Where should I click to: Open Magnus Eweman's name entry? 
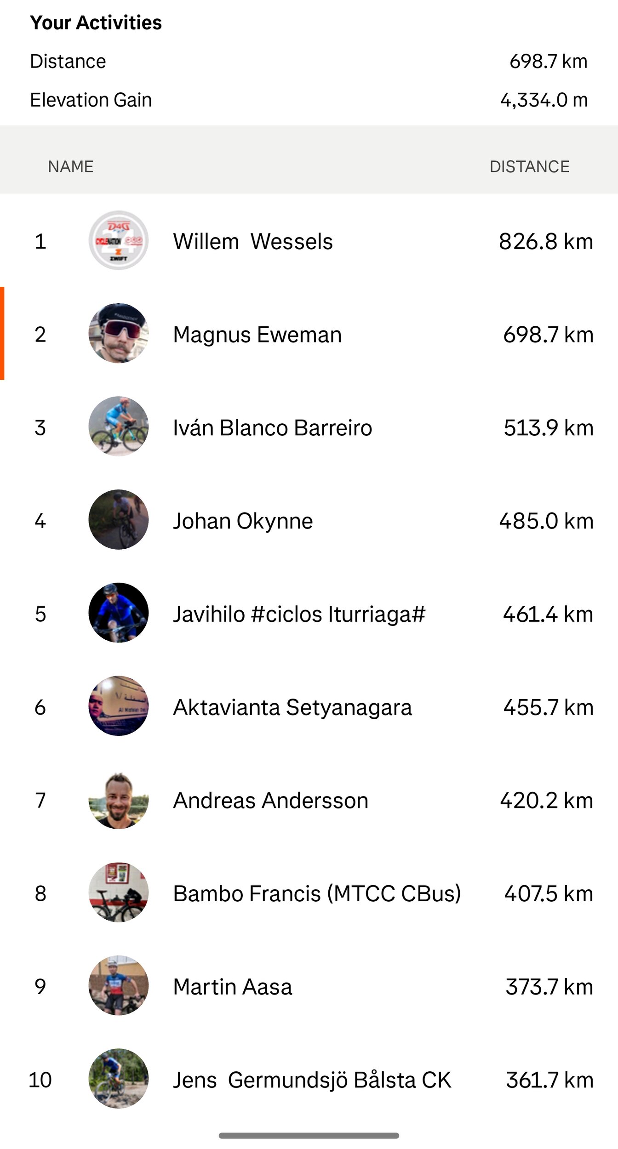[x=257, y=335]
